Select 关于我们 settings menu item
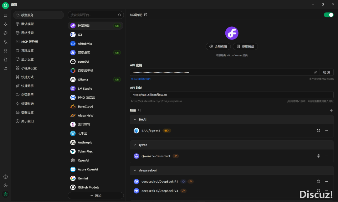The width and height of the screenshot is (338, 202). (x=38, y=121)
